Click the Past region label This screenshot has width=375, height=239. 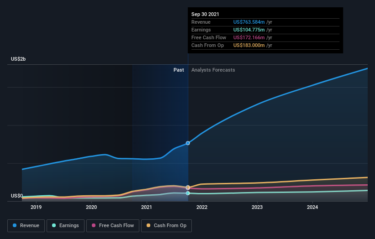[x=179, y=70]
